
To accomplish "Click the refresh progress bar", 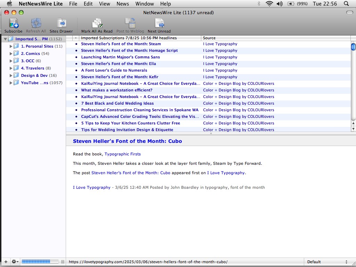I will (x=40, y=262).
